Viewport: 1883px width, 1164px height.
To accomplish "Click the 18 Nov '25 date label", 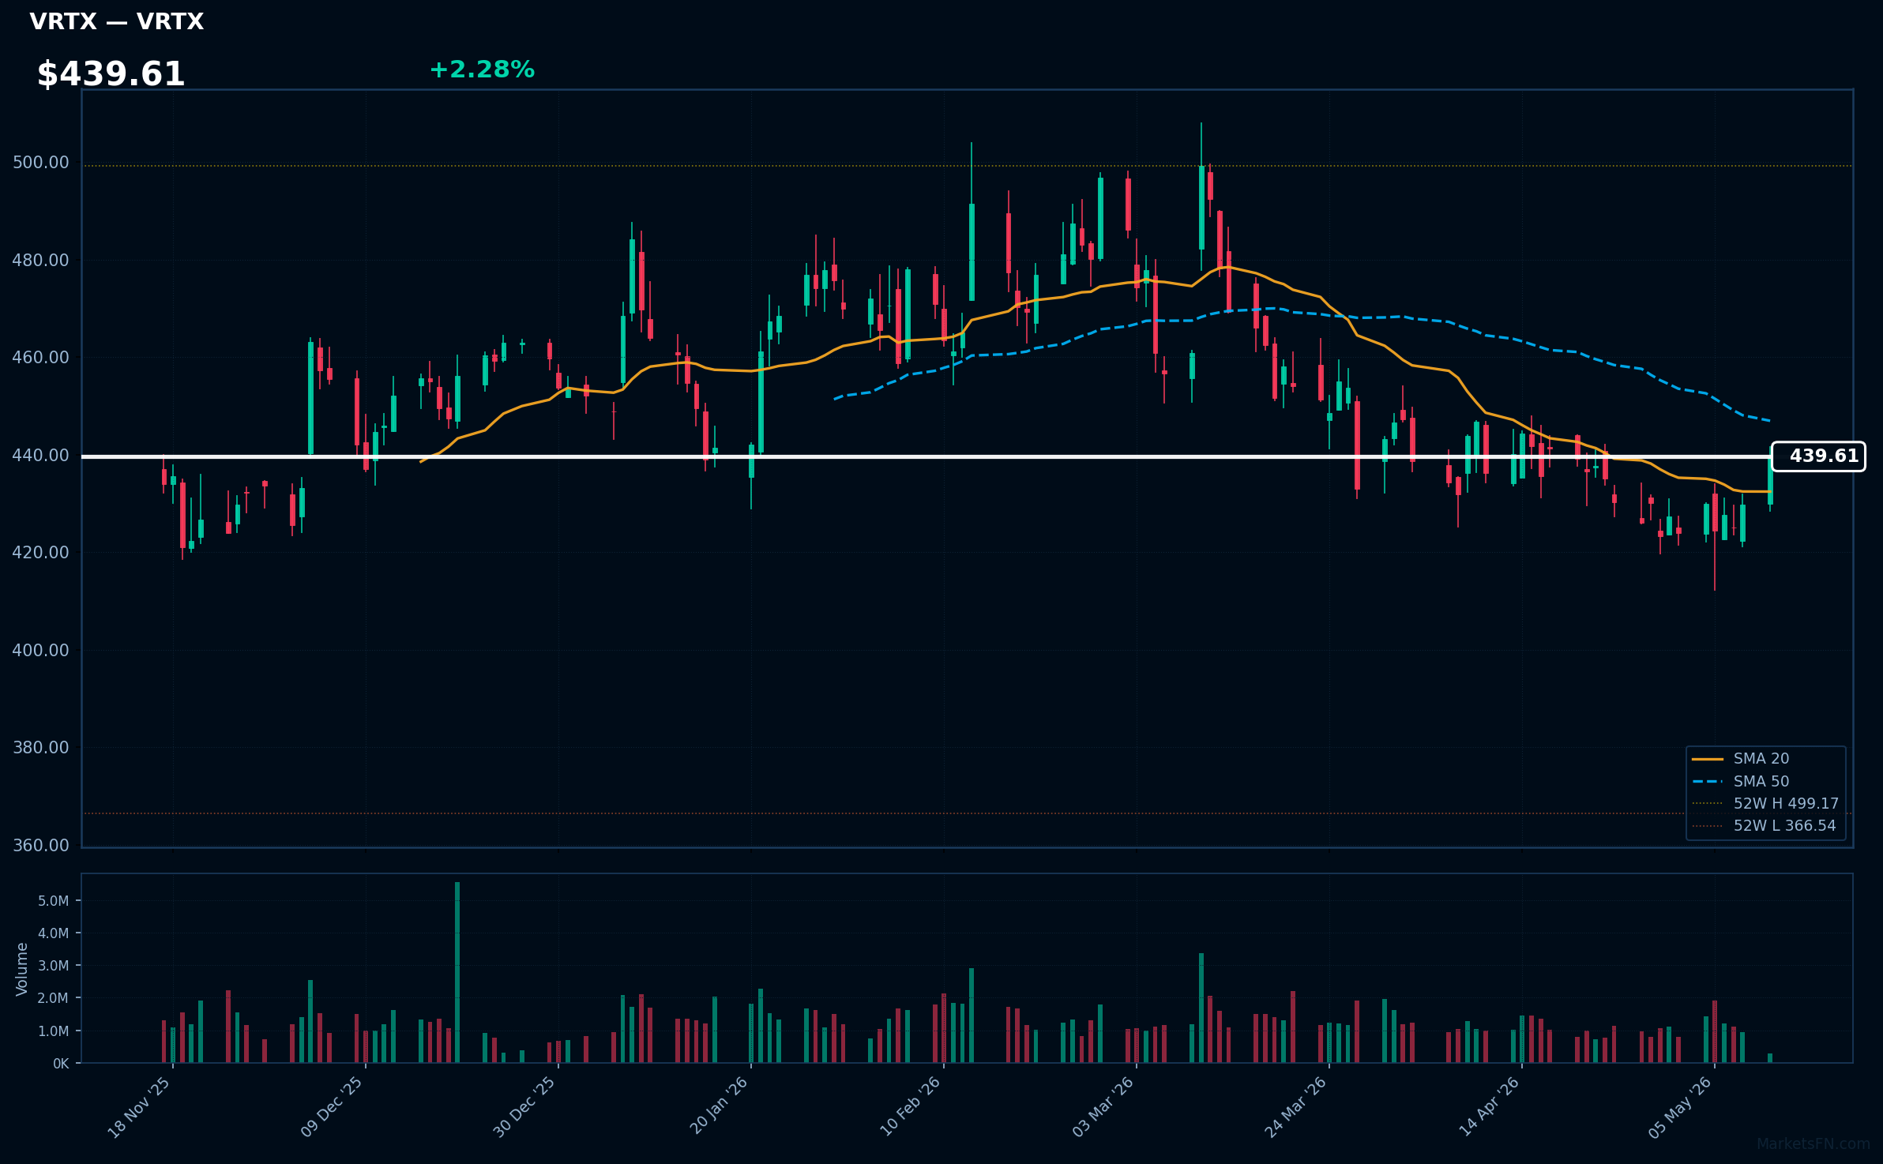I will point(139,1107).
